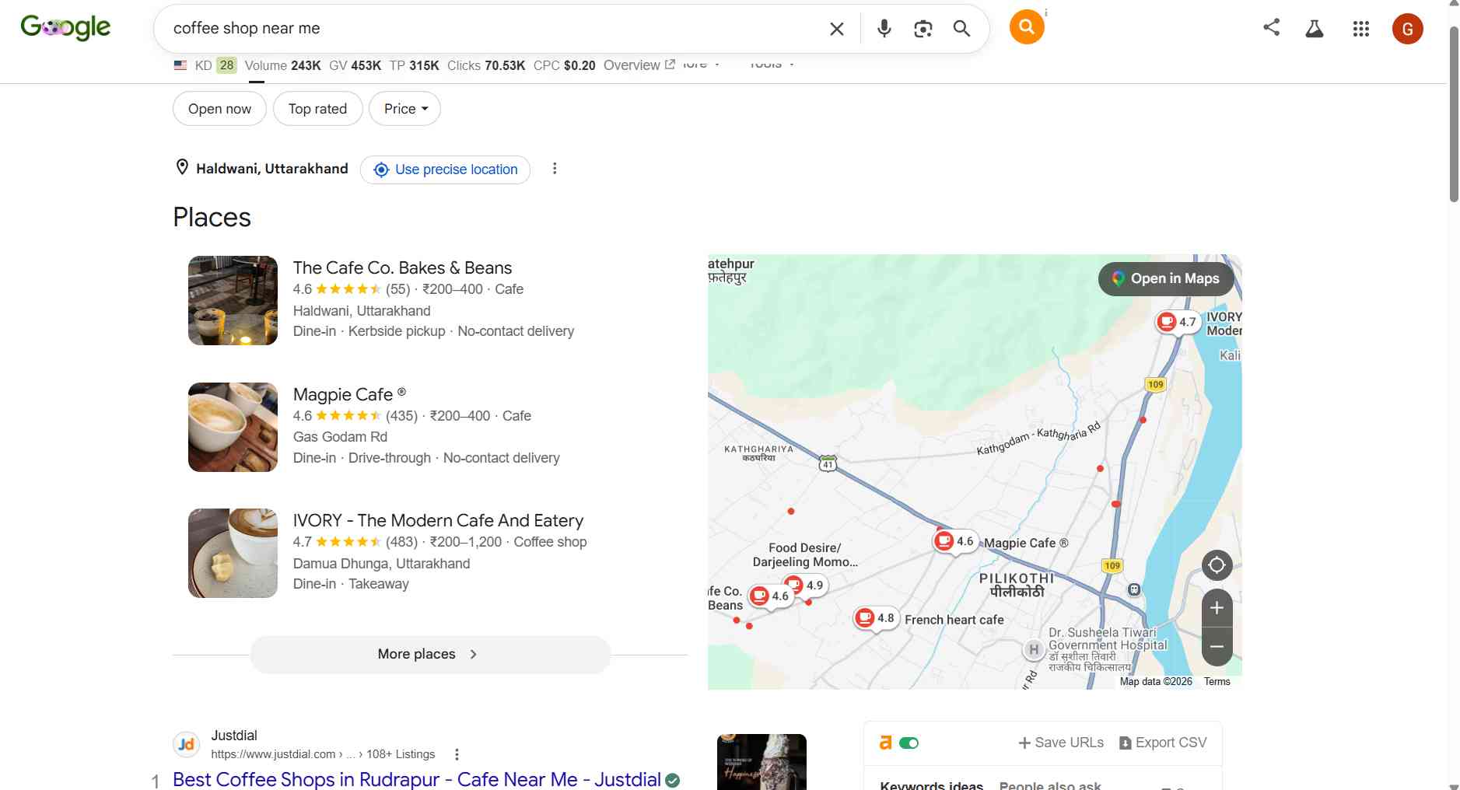Select the 4.6 Cafe Co. Beans map pin
This screenshot has width=1460, height=790.
click(x=770, y=596)
